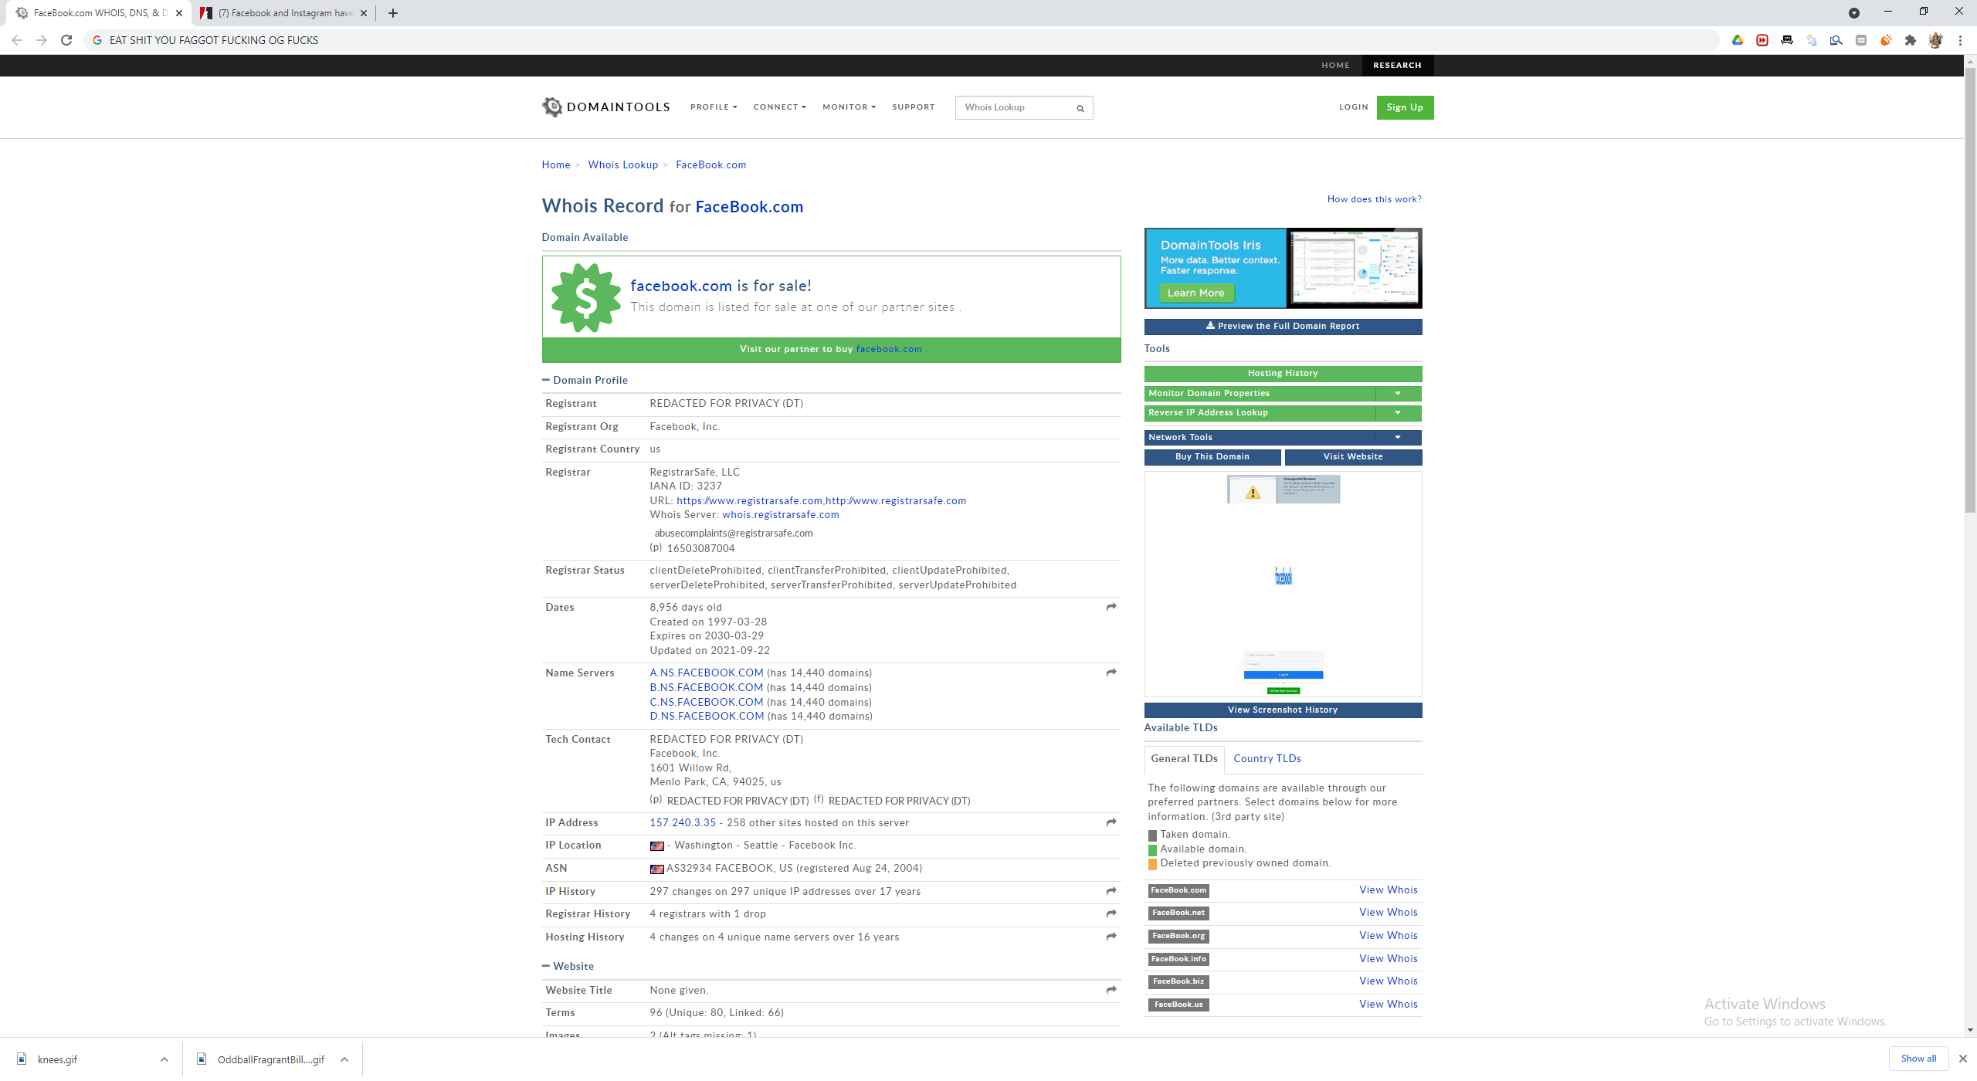This screenshot has width=1977, height=1081.
Task: Click the DomainTools gear logo
Action: (x=552, y=107)
